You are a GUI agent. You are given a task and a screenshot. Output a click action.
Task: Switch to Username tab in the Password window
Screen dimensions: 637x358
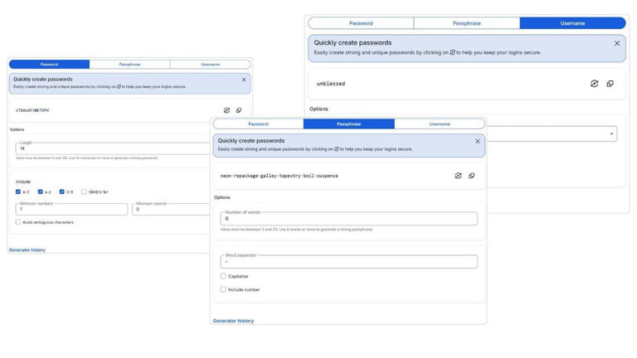210,64
